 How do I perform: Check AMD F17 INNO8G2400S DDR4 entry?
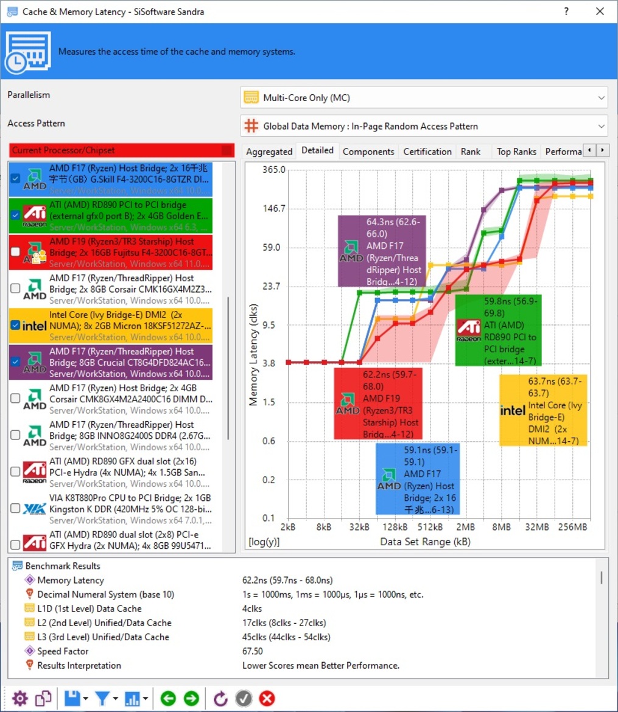(15, 435)
